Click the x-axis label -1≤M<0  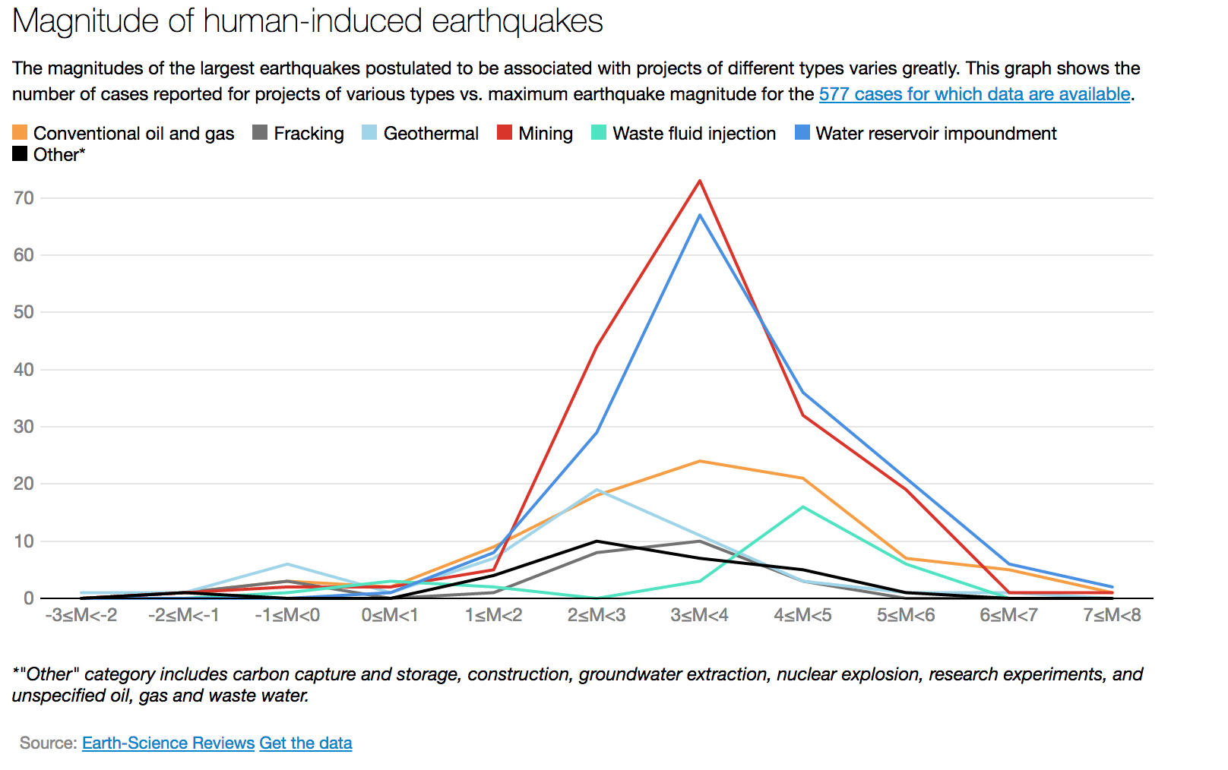tap(287, 615)
